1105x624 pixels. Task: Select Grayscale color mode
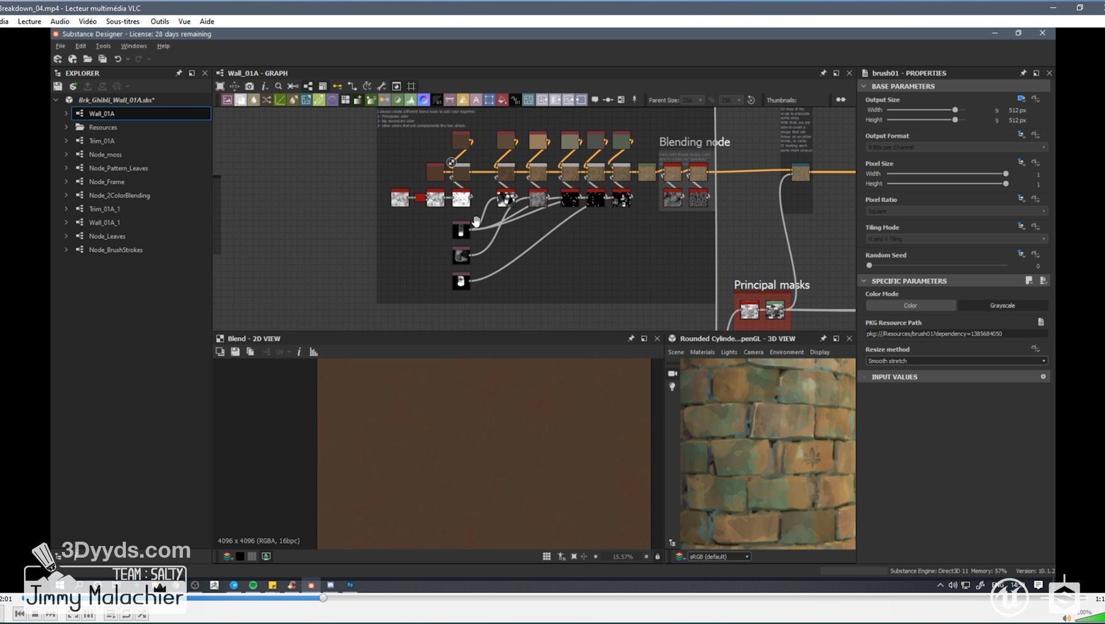[1002, 306]
